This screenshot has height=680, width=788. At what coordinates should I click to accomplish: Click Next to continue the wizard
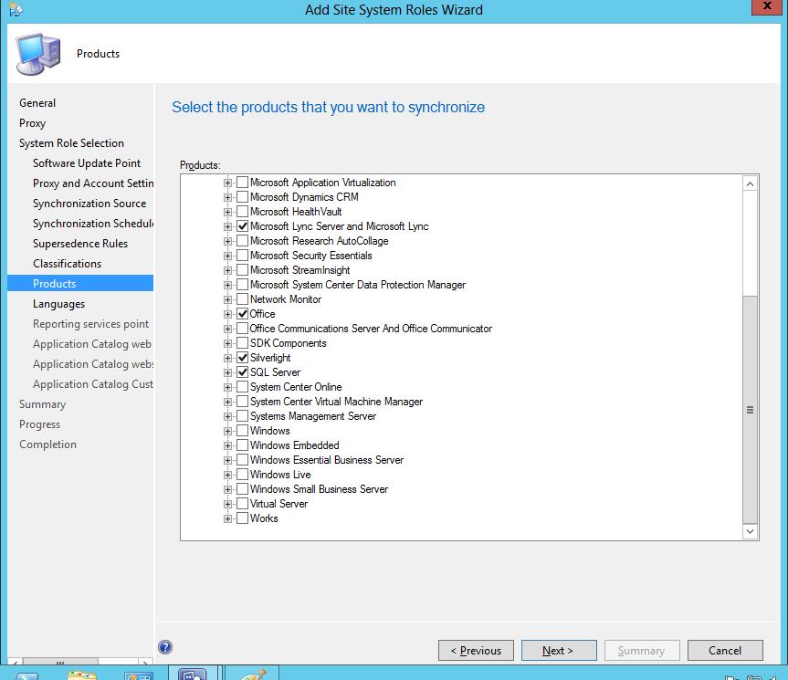pos(559,651)
